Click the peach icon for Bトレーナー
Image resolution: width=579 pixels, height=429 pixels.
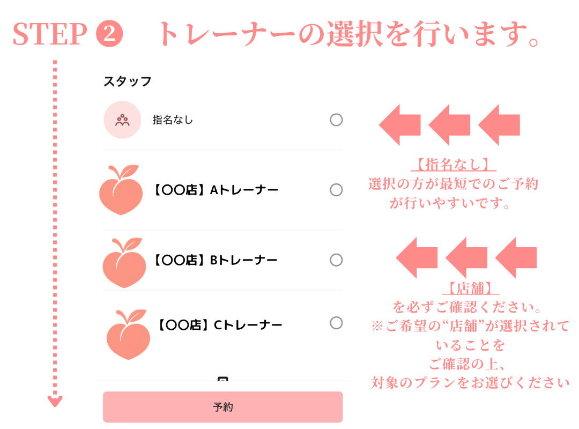point(124,263)
